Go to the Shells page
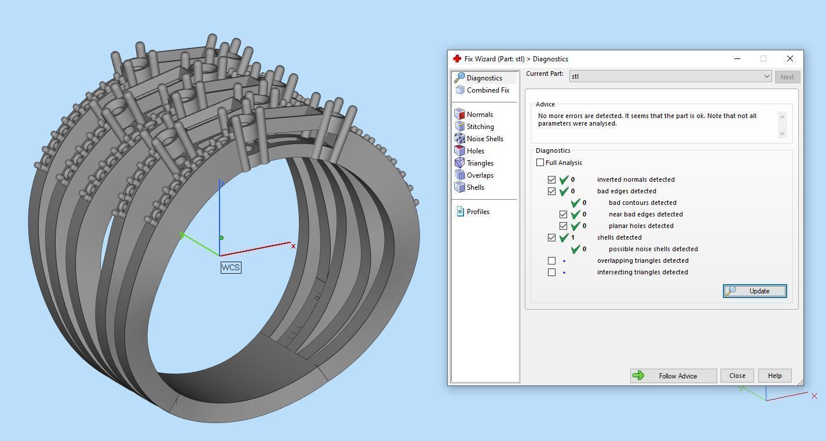 476,188
